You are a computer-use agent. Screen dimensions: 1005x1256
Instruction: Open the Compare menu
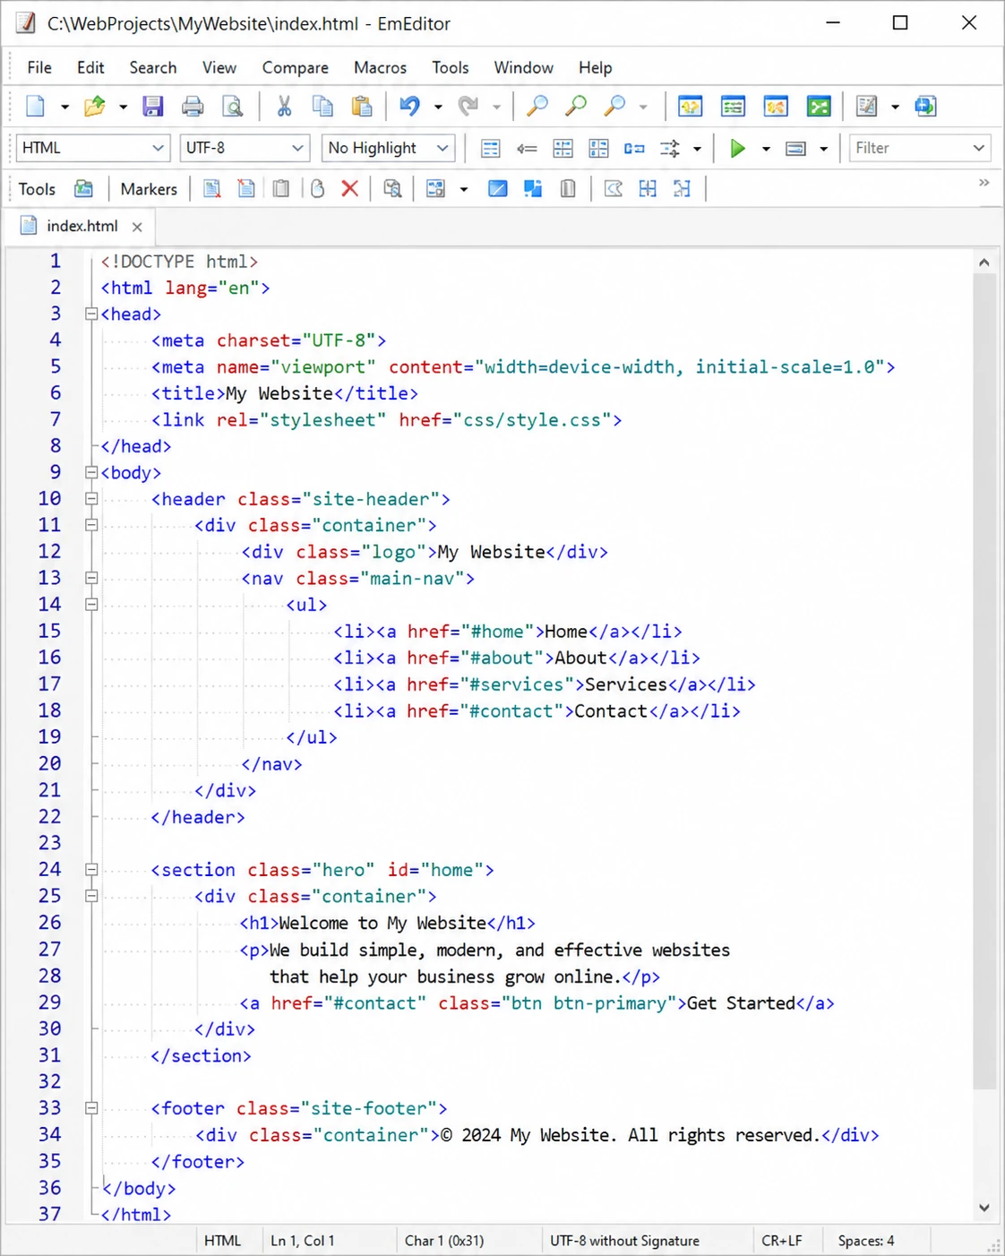coord(295,68)
